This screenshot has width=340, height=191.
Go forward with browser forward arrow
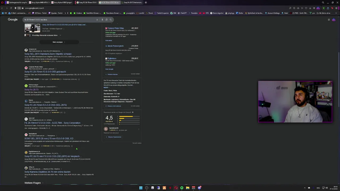pos(7,8)
